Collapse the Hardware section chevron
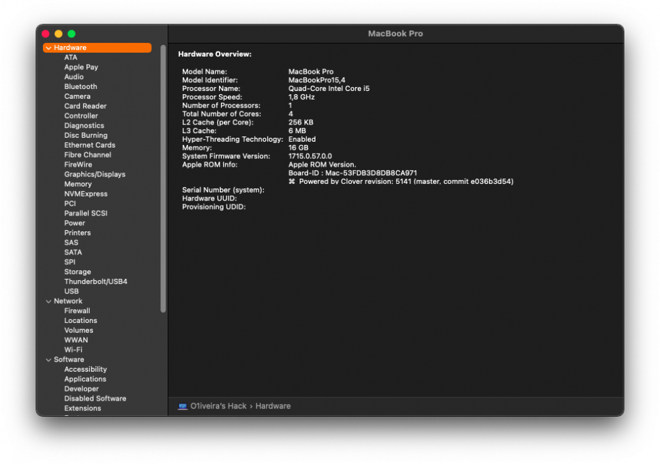Screen dimensions: 660x464 [x=48, y=48]
